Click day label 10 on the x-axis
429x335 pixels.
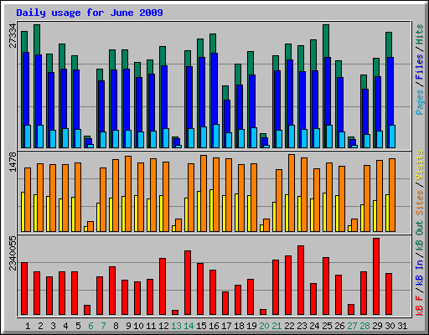coord(138,326)
